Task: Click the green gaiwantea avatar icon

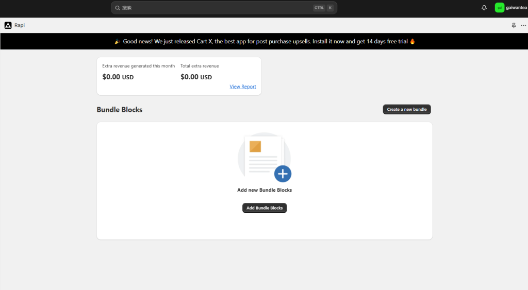Action: 499,8
